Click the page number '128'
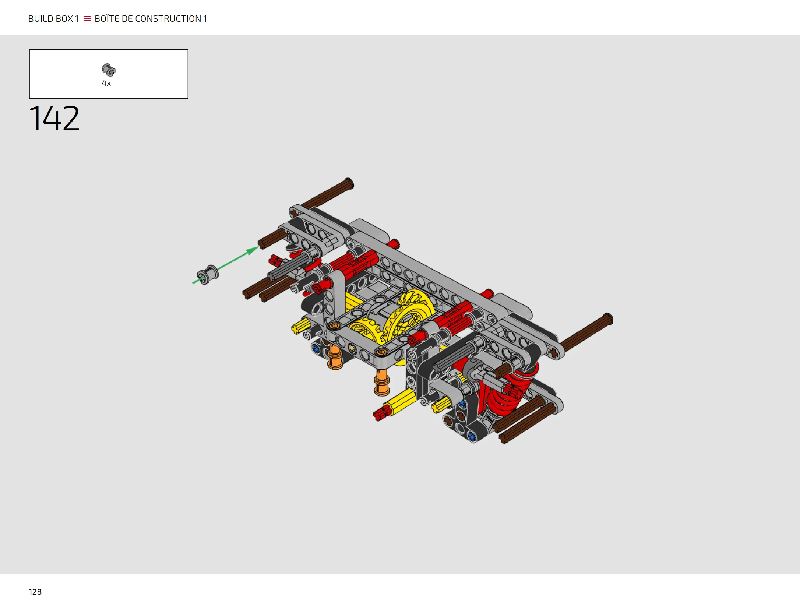 tap(35, 592)
